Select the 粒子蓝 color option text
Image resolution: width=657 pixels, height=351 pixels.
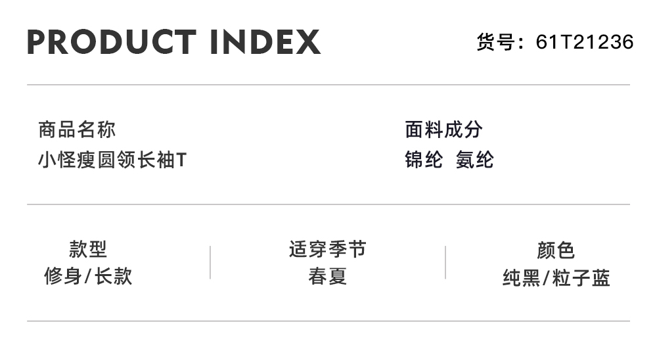tap(581, 278)
